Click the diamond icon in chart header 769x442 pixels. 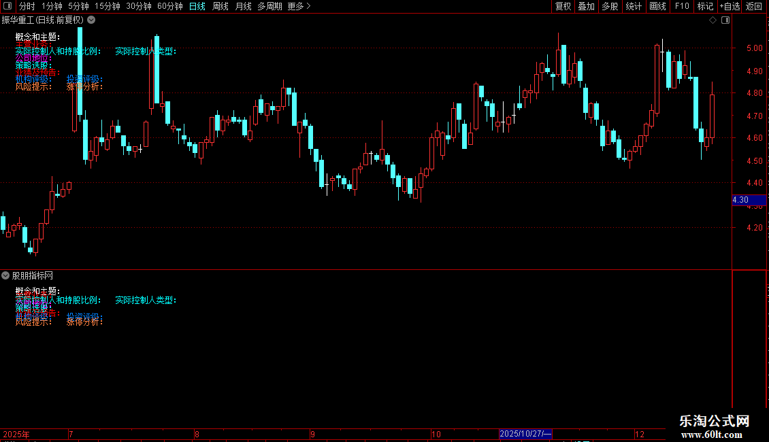[713, 20]
